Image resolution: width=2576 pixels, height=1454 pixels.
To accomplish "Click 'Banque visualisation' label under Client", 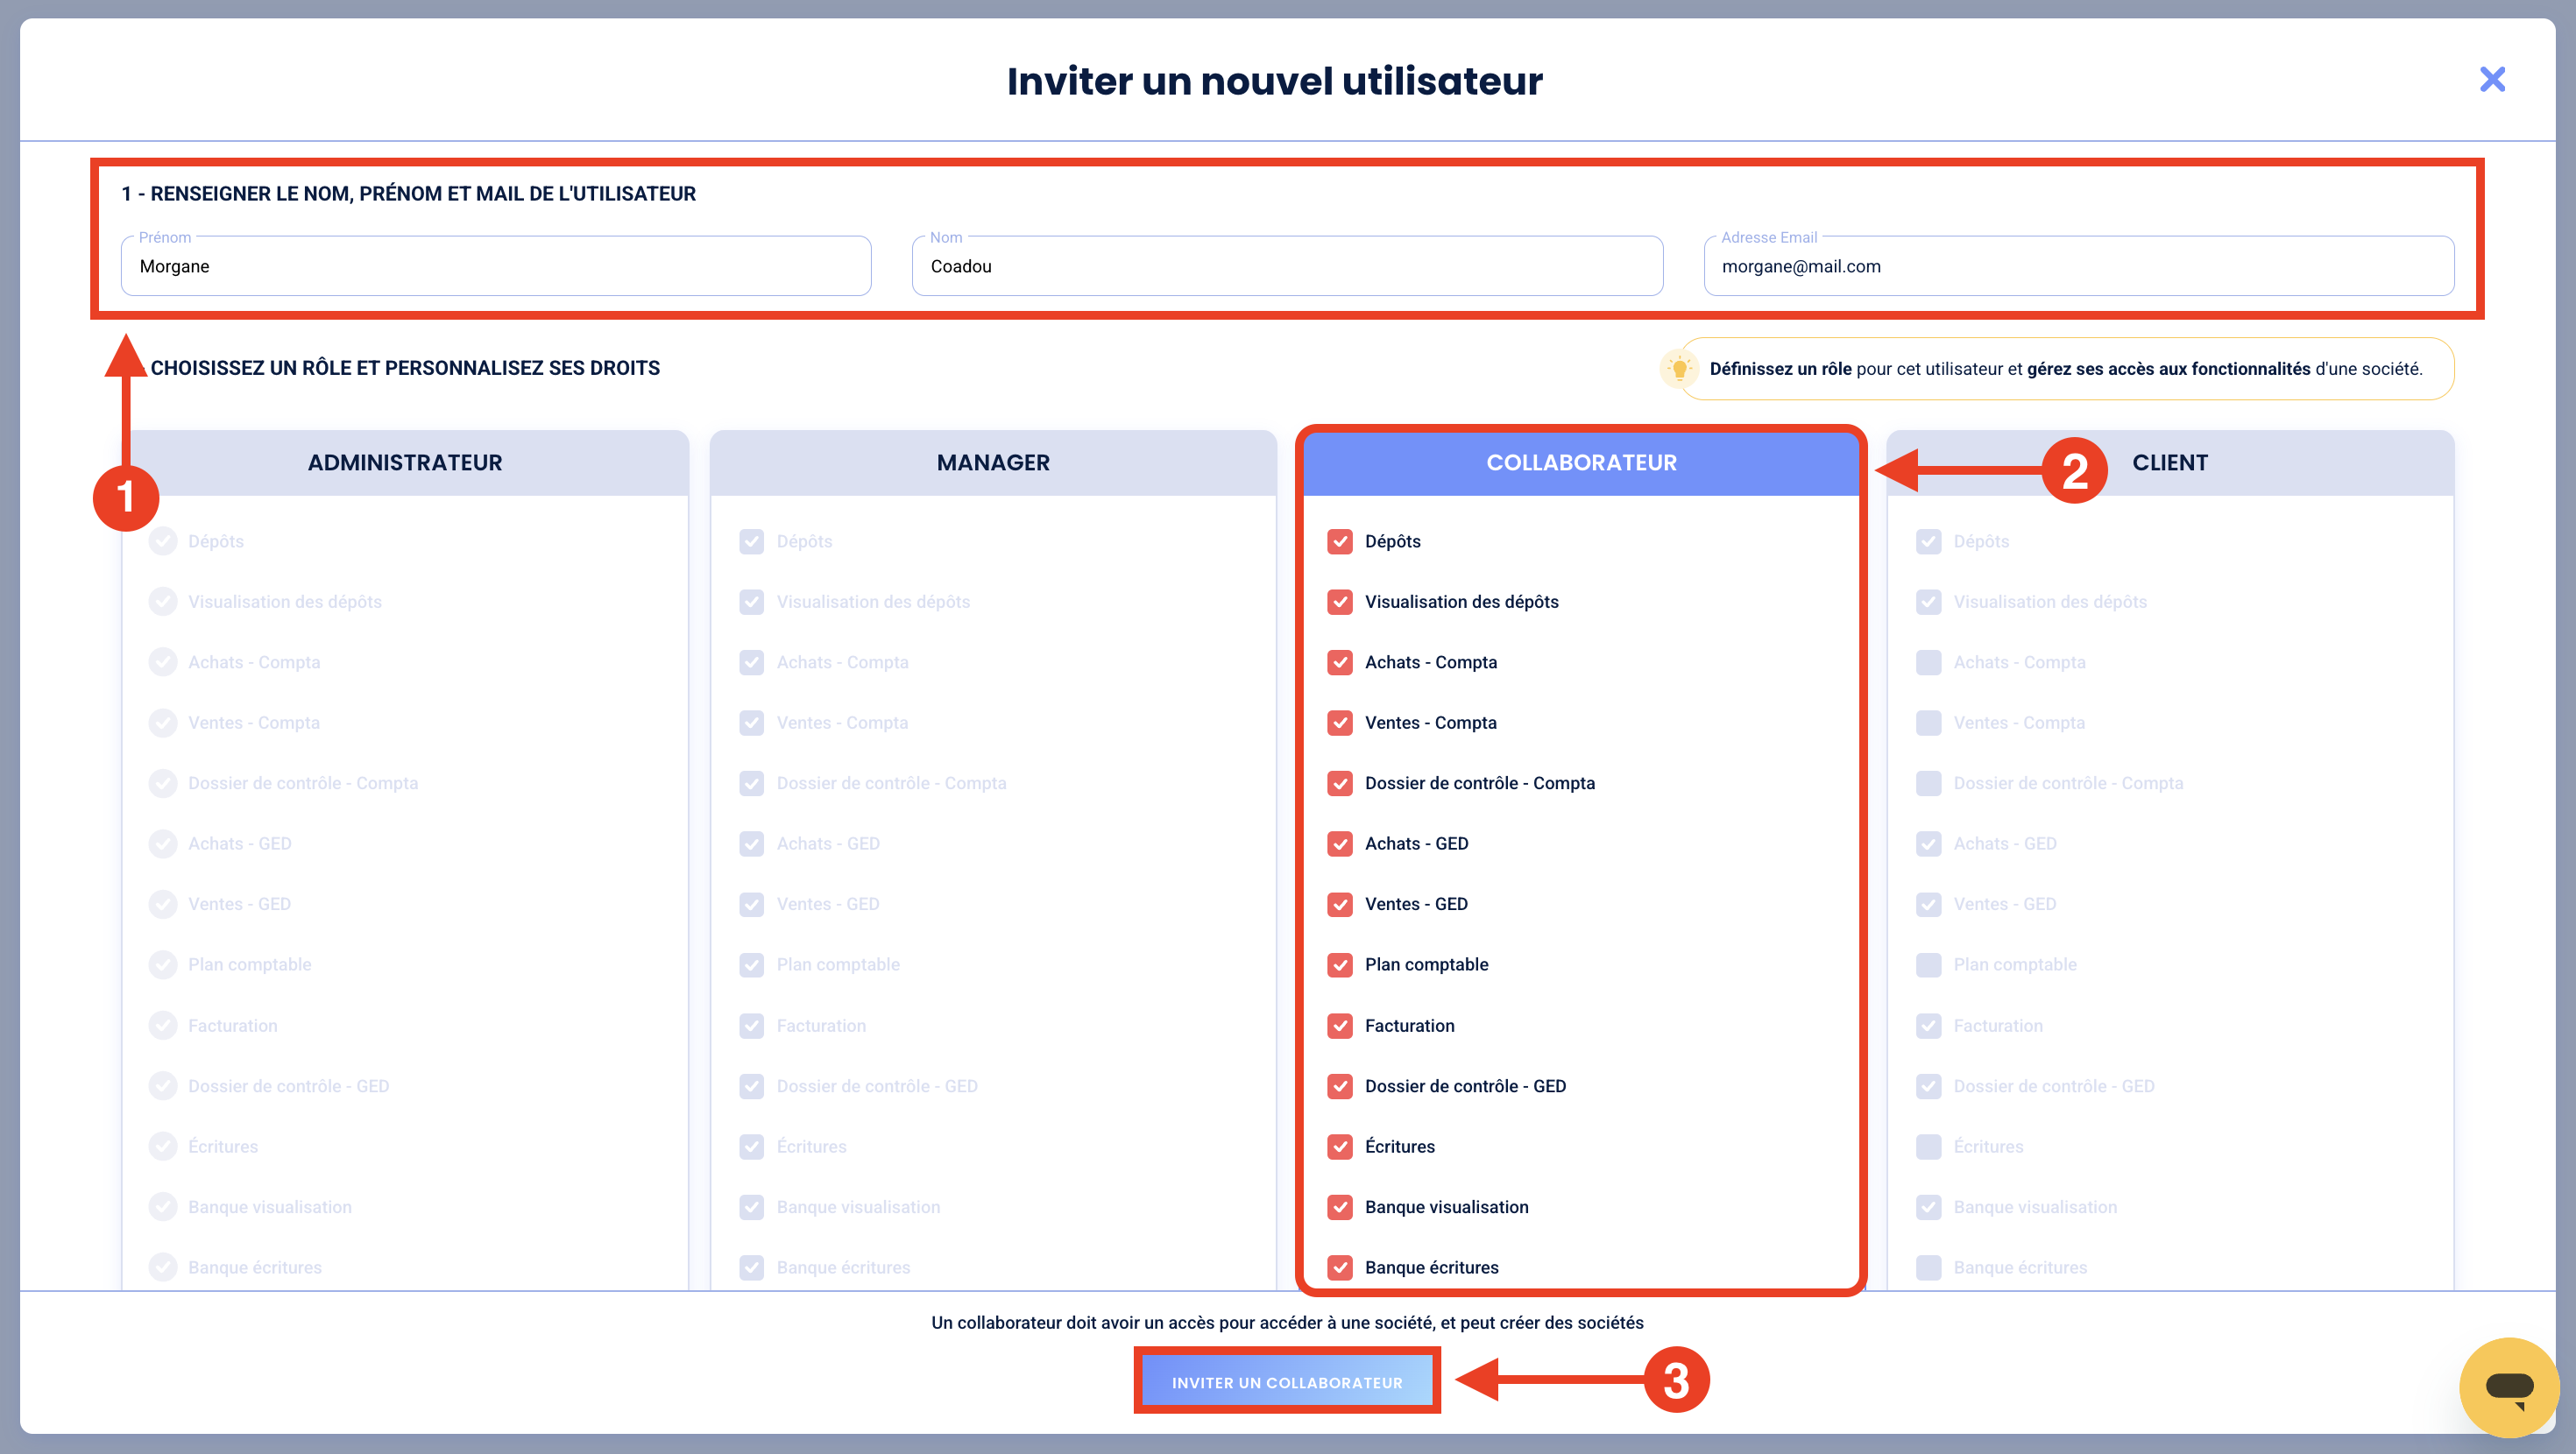I will (x=2035, y=1207).
